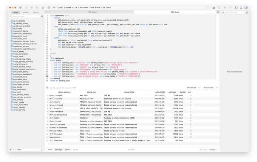Switch to the Message results tab

coord(59,150)
